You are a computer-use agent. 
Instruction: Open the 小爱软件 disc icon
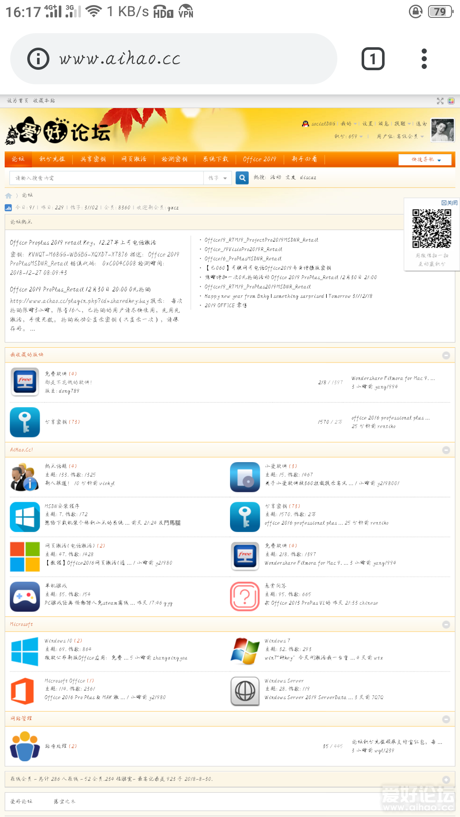(x=245, y=477)
